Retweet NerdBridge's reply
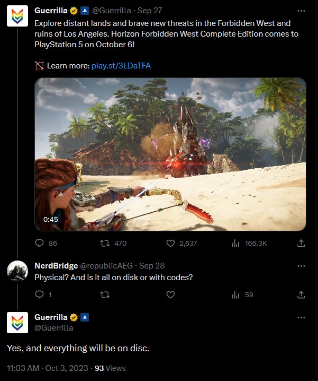 [105, 294]
